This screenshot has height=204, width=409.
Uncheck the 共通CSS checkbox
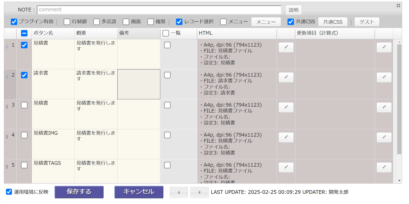click(291, 22)
